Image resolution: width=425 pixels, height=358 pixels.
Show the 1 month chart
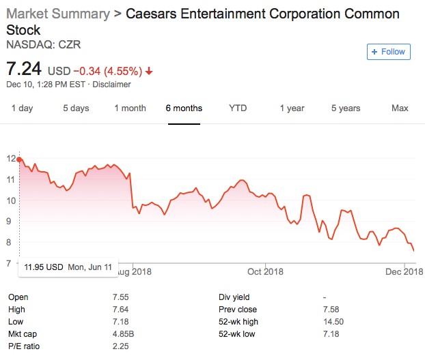click(130, 108)
